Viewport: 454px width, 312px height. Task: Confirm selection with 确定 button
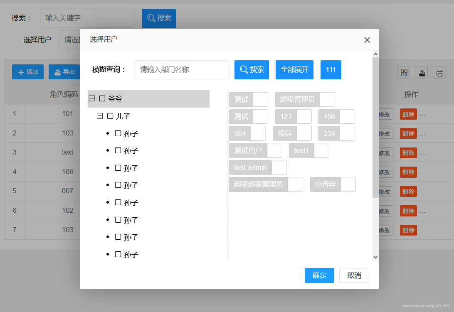click(x=319, y=275)
